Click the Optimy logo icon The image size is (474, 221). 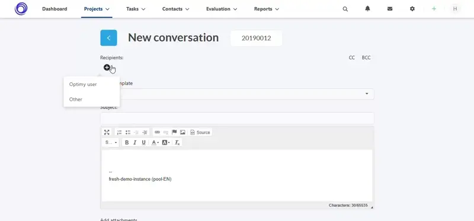click(21, 9)
